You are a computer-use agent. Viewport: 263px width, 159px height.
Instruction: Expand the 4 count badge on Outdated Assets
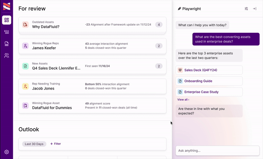click(x=159, y=25)
